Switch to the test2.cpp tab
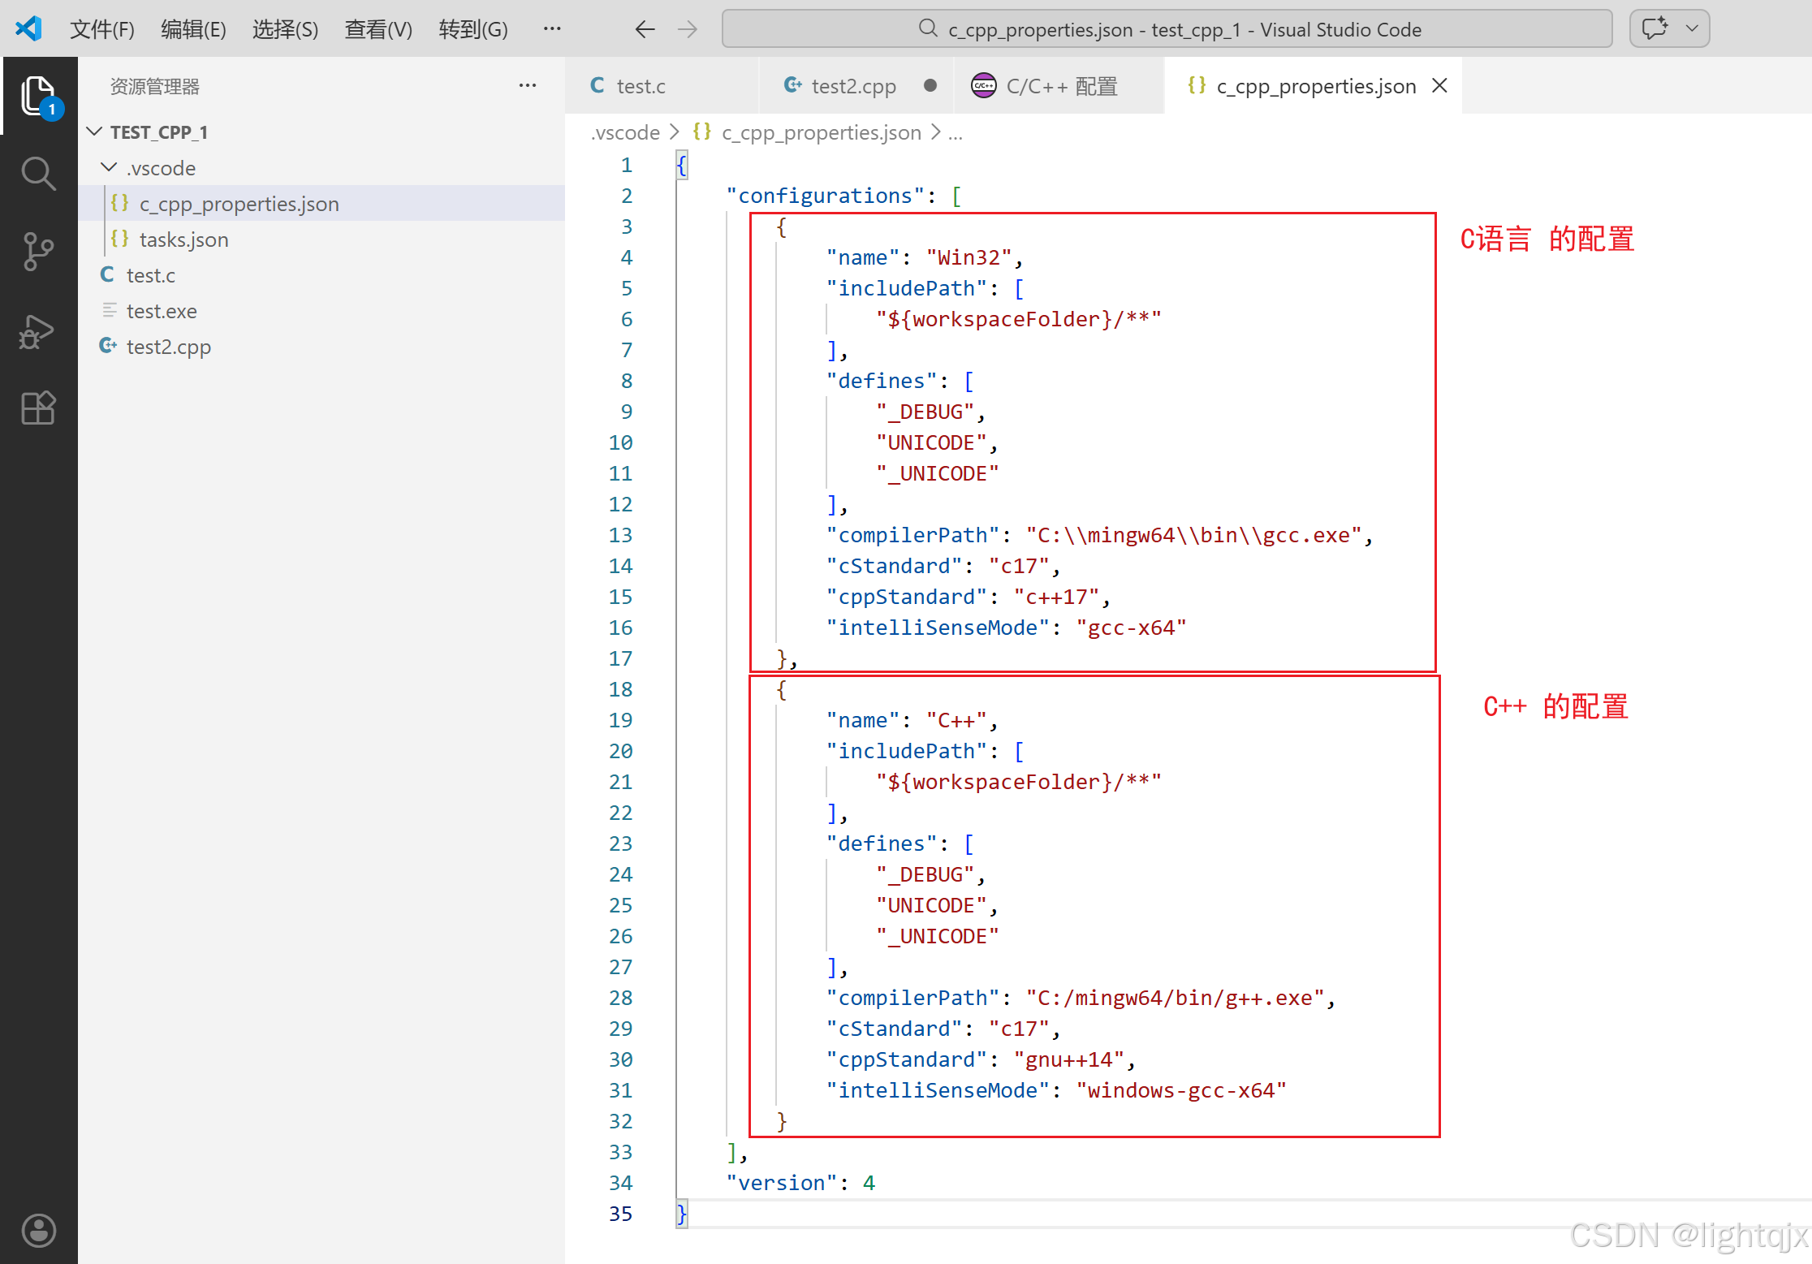1812x1264 pixels. pos(852,86)
